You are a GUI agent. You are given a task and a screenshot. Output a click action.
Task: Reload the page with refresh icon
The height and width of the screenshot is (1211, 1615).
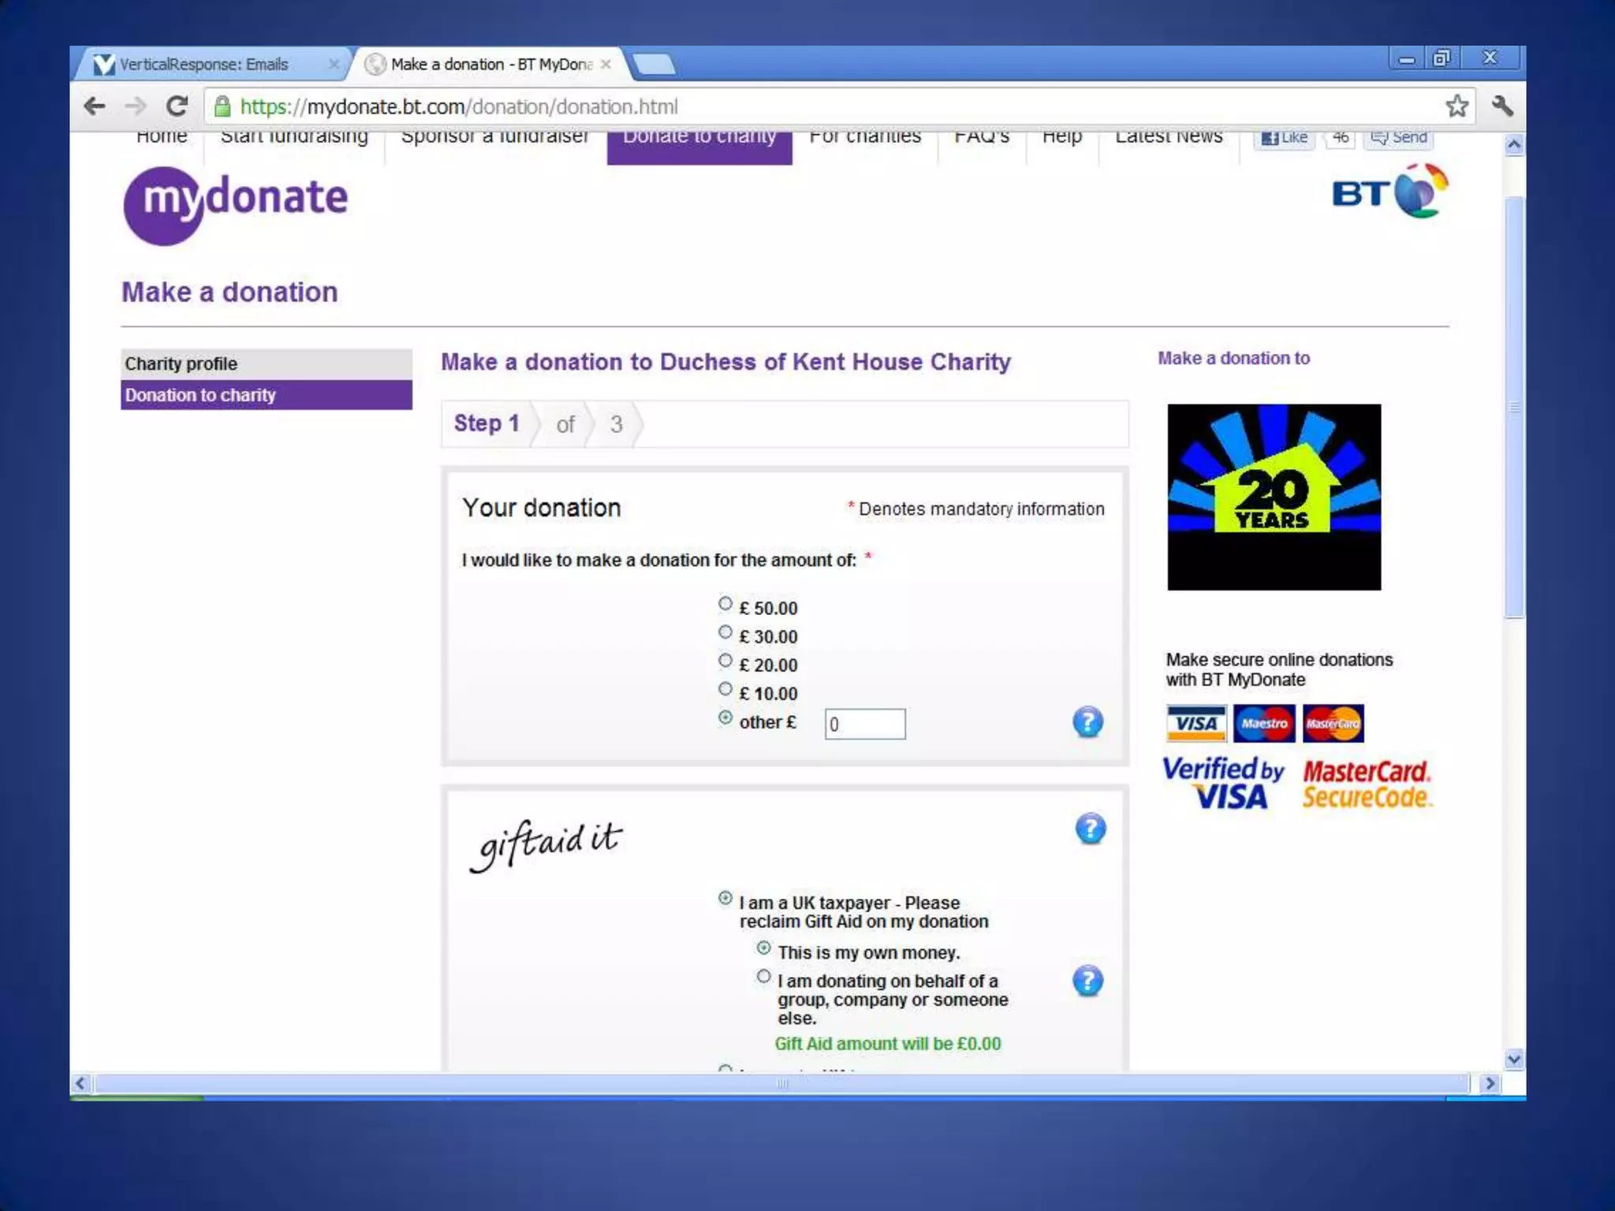[x=177, y=106]
